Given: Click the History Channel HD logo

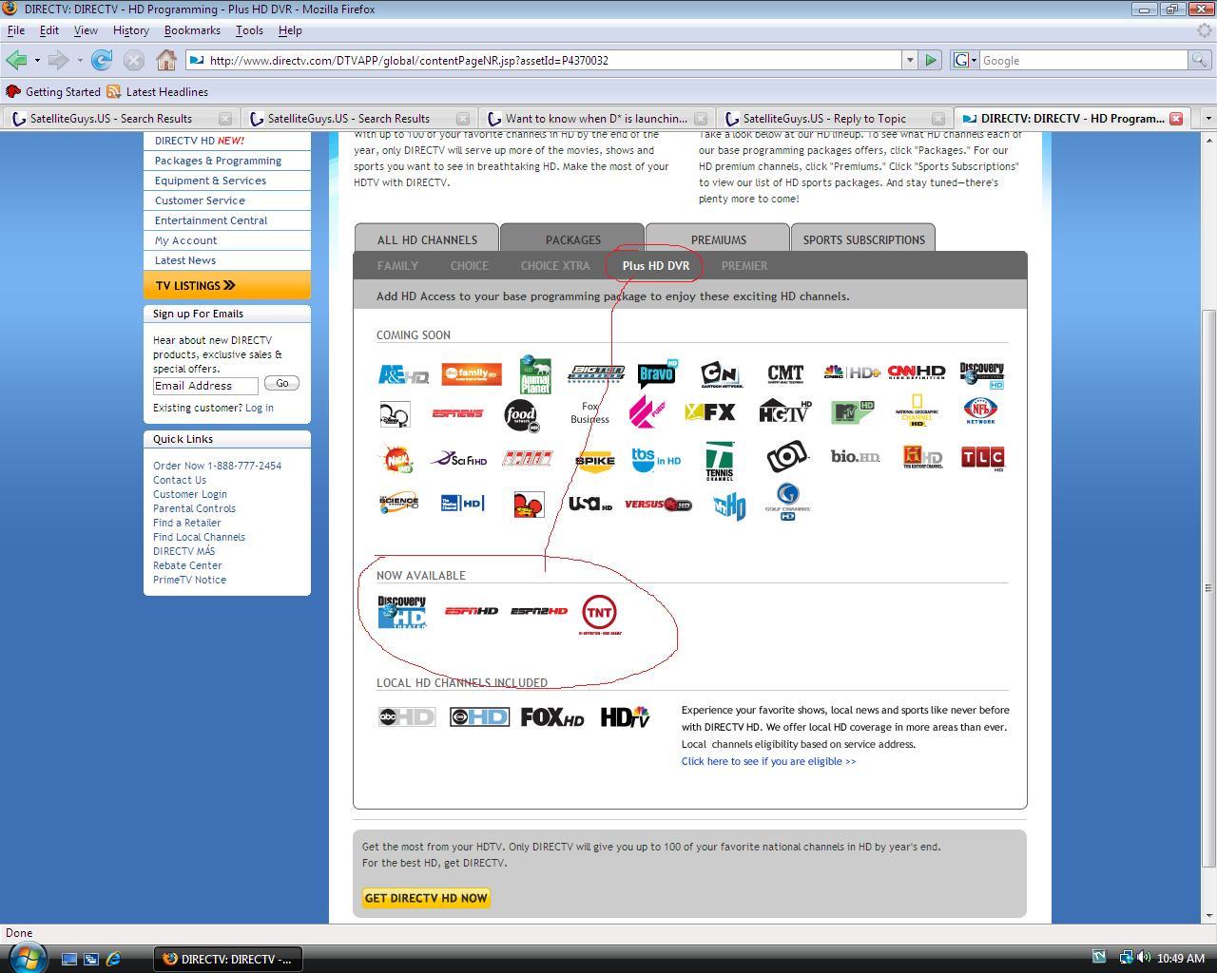Looking at the screenshot, I should [x=922, y=458].
